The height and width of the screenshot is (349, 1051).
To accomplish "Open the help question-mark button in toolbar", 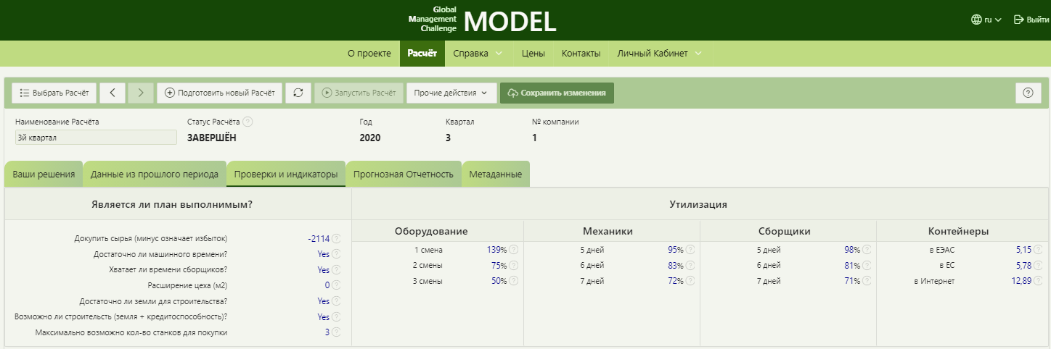I will coord(1028,93).
